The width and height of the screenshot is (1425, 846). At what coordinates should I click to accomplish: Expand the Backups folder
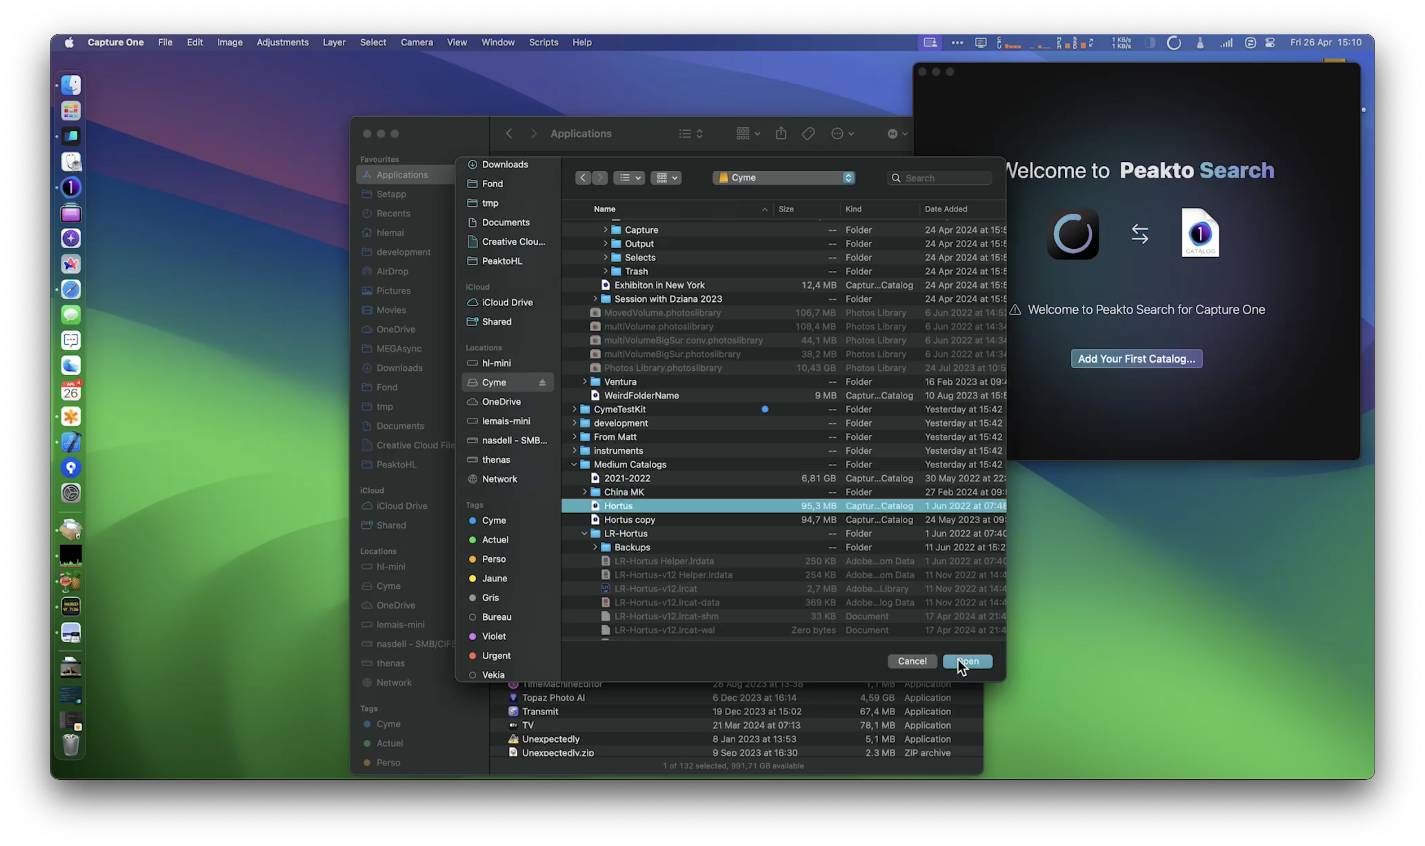point(595,547)
